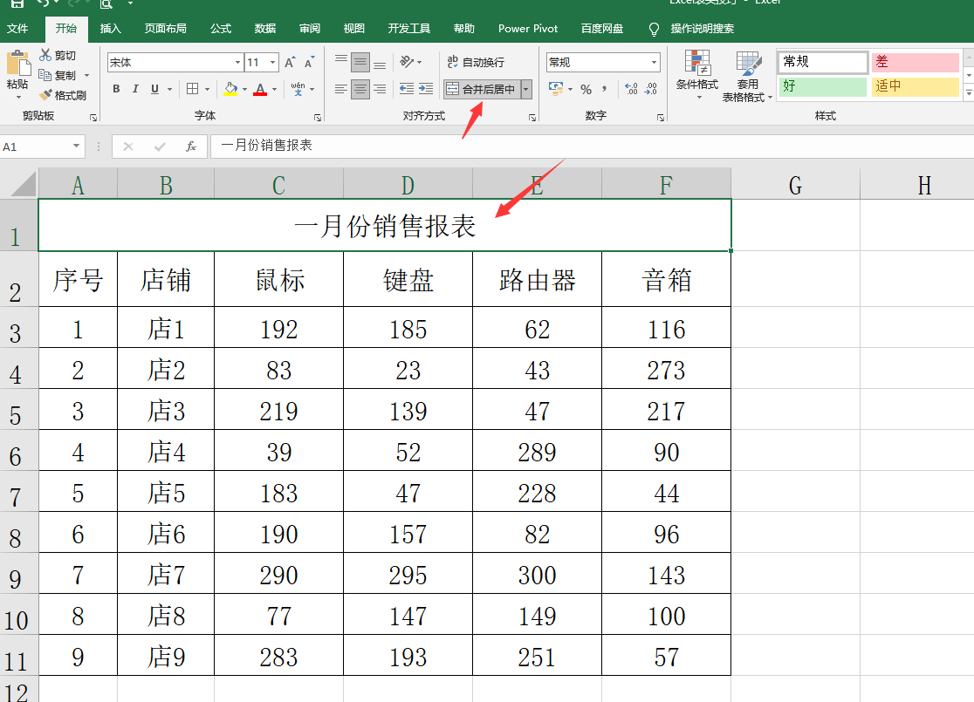
Task: Apply fill color with the paint bucket icon
Action: pyautogui.click(x=230, y=89)
